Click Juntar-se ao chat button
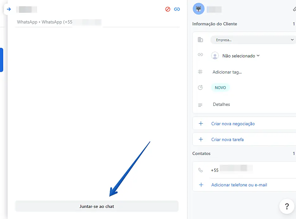Image resolution: width=296 pixels, height=219 pixels. click(97, 206)
